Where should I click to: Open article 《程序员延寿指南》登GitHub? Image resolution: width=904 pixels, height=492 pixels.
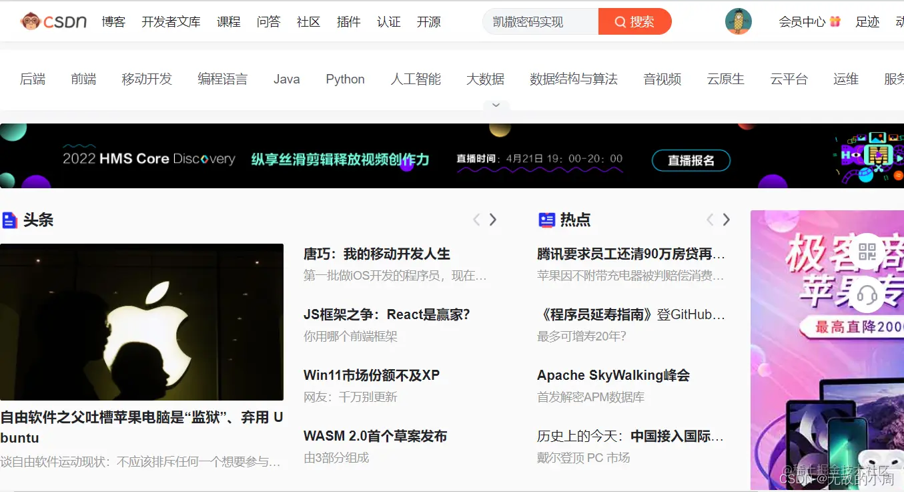click(631, 314)
